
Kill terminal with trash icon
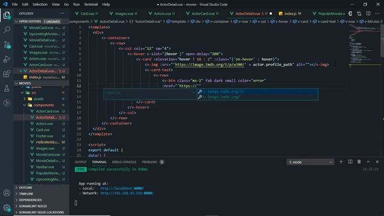click(x=359, y=161)
